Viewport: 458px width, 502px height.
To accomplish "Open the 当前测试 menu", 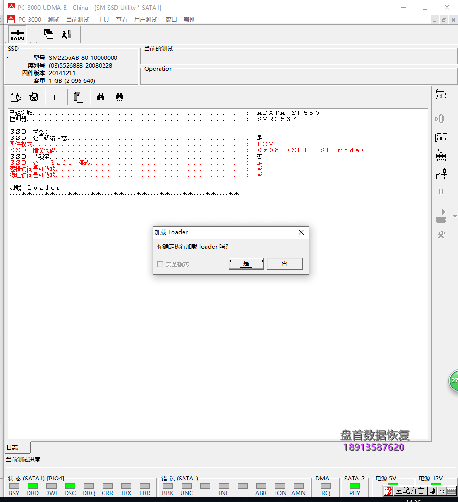I will tap(78, 20).
